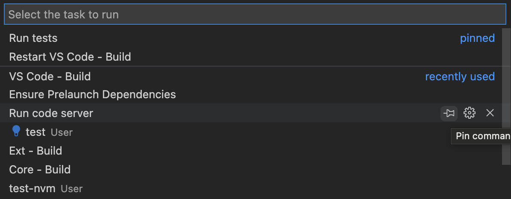Click the 'User' label beside test

(62, 132)
